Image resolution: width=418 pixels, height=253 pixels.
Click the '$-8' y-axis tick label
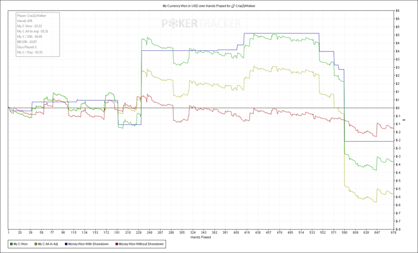pos(398,229)
